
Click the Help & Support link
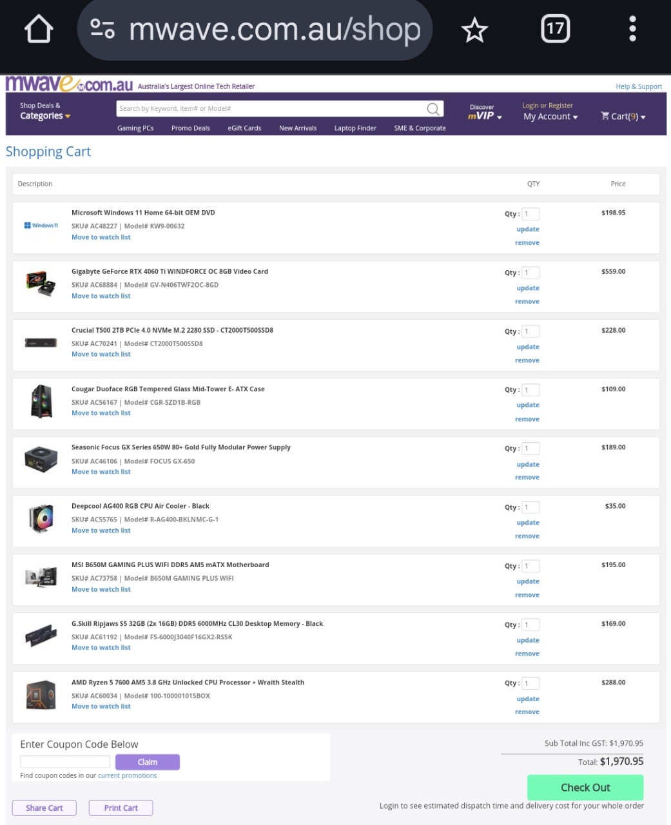tap(639, 86)
